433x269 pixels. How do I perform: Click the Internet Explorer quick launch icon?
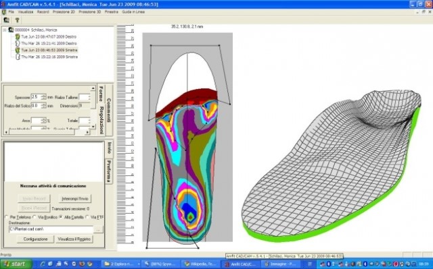coord(43,264)
